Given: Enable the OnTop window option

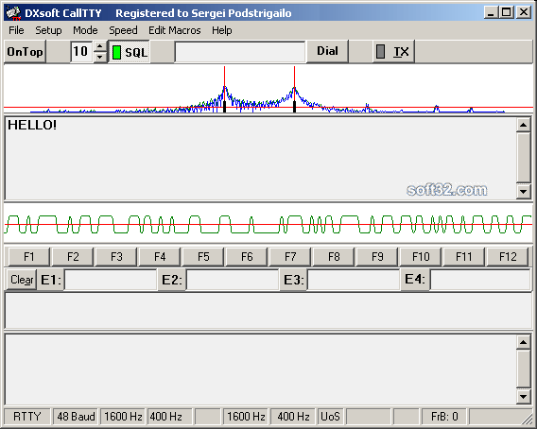Looking at the screenshot, I should [x=25, y=52].
